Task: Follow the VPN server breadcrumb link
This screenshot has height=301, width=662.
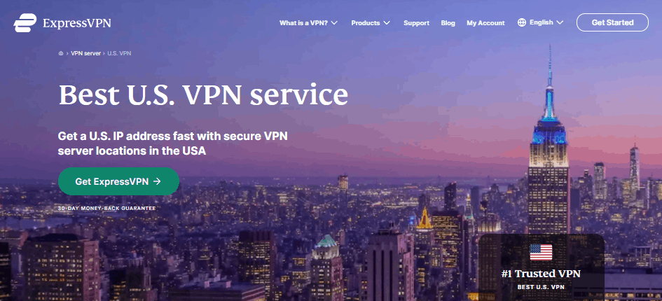Action: [x=85, y=54]
